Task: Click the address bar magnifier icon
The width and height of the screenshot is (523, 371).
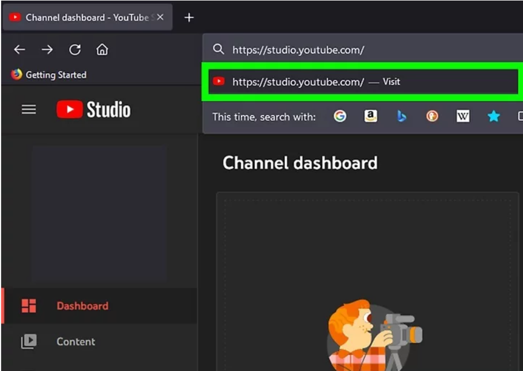Action: [218, 49]
